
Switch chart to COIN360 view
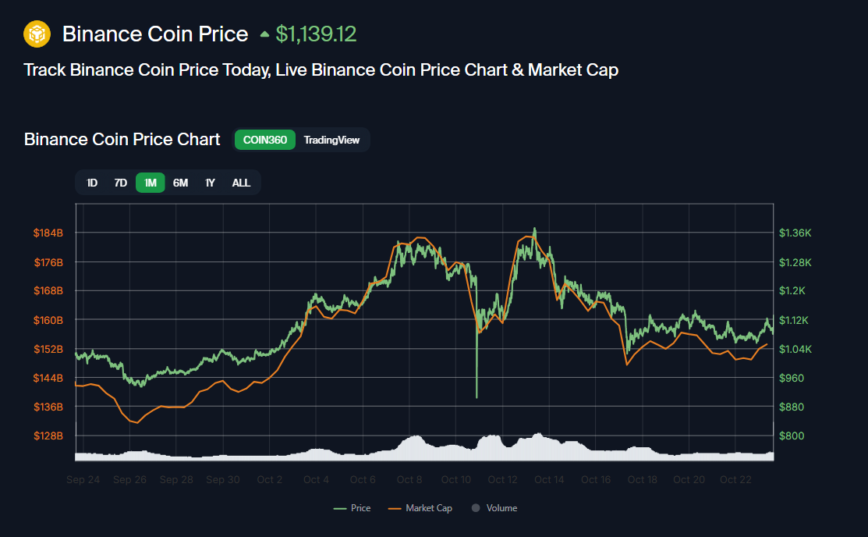[265, 140]
